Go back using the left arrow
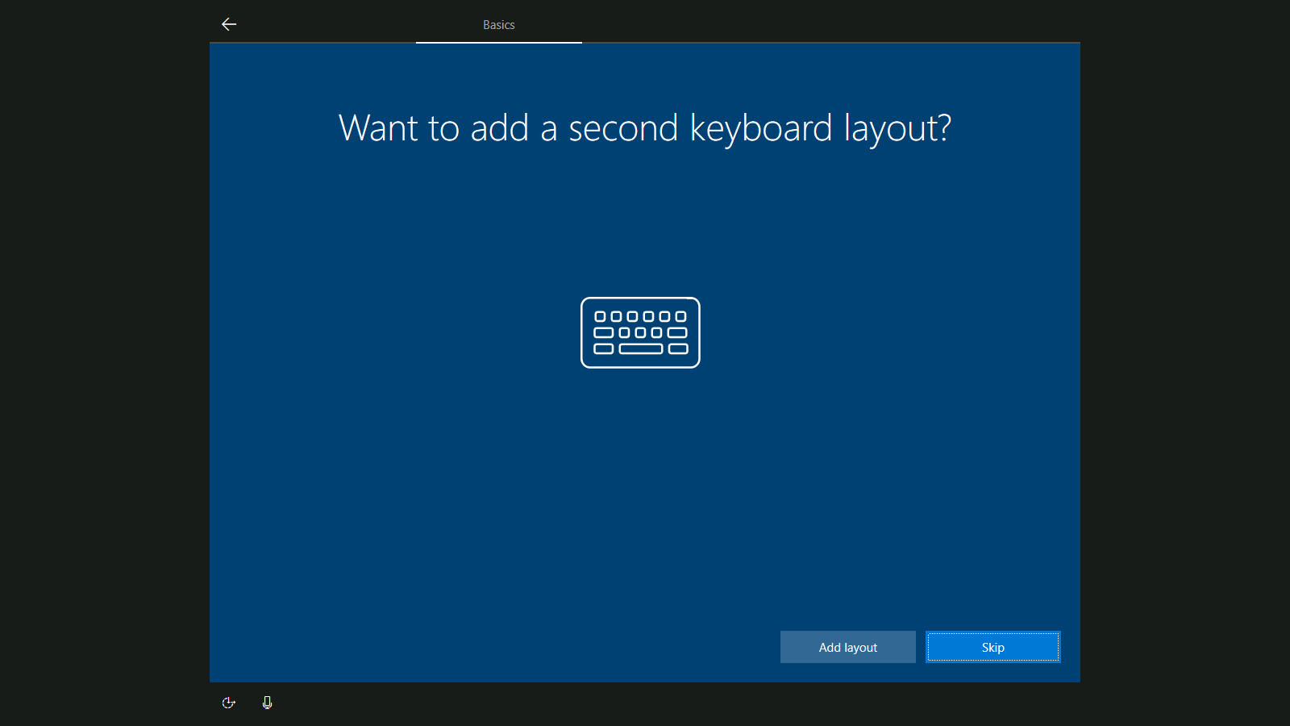This screenshot has height=726, width=1290. [229, 24]
